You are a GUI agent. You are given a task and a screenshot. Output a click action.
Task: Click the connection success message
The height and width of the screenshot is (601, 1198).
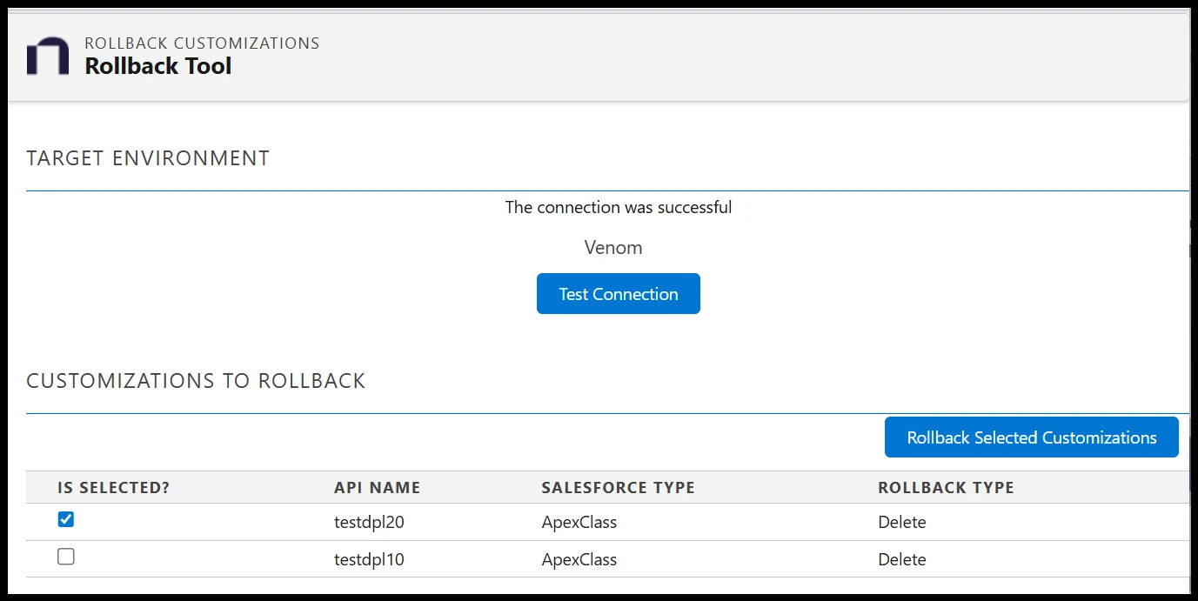(619, 207)
